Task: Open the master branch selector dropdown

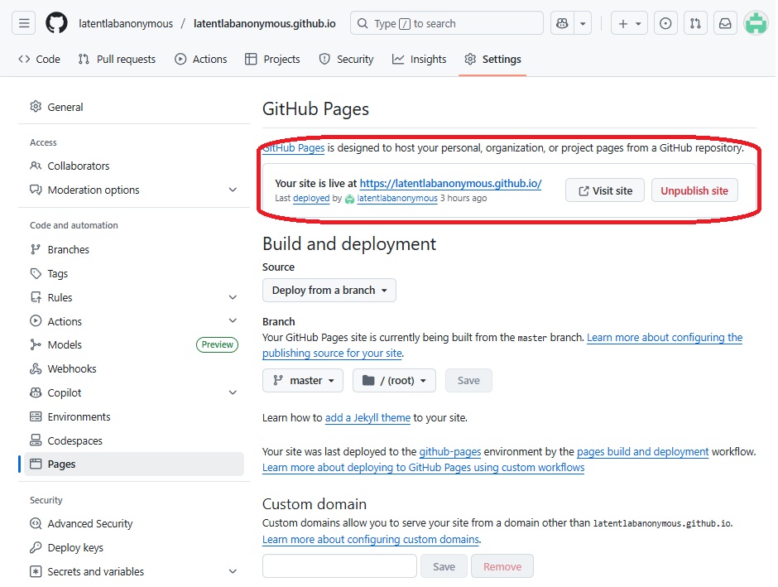Action: click(x=303, y=380)
